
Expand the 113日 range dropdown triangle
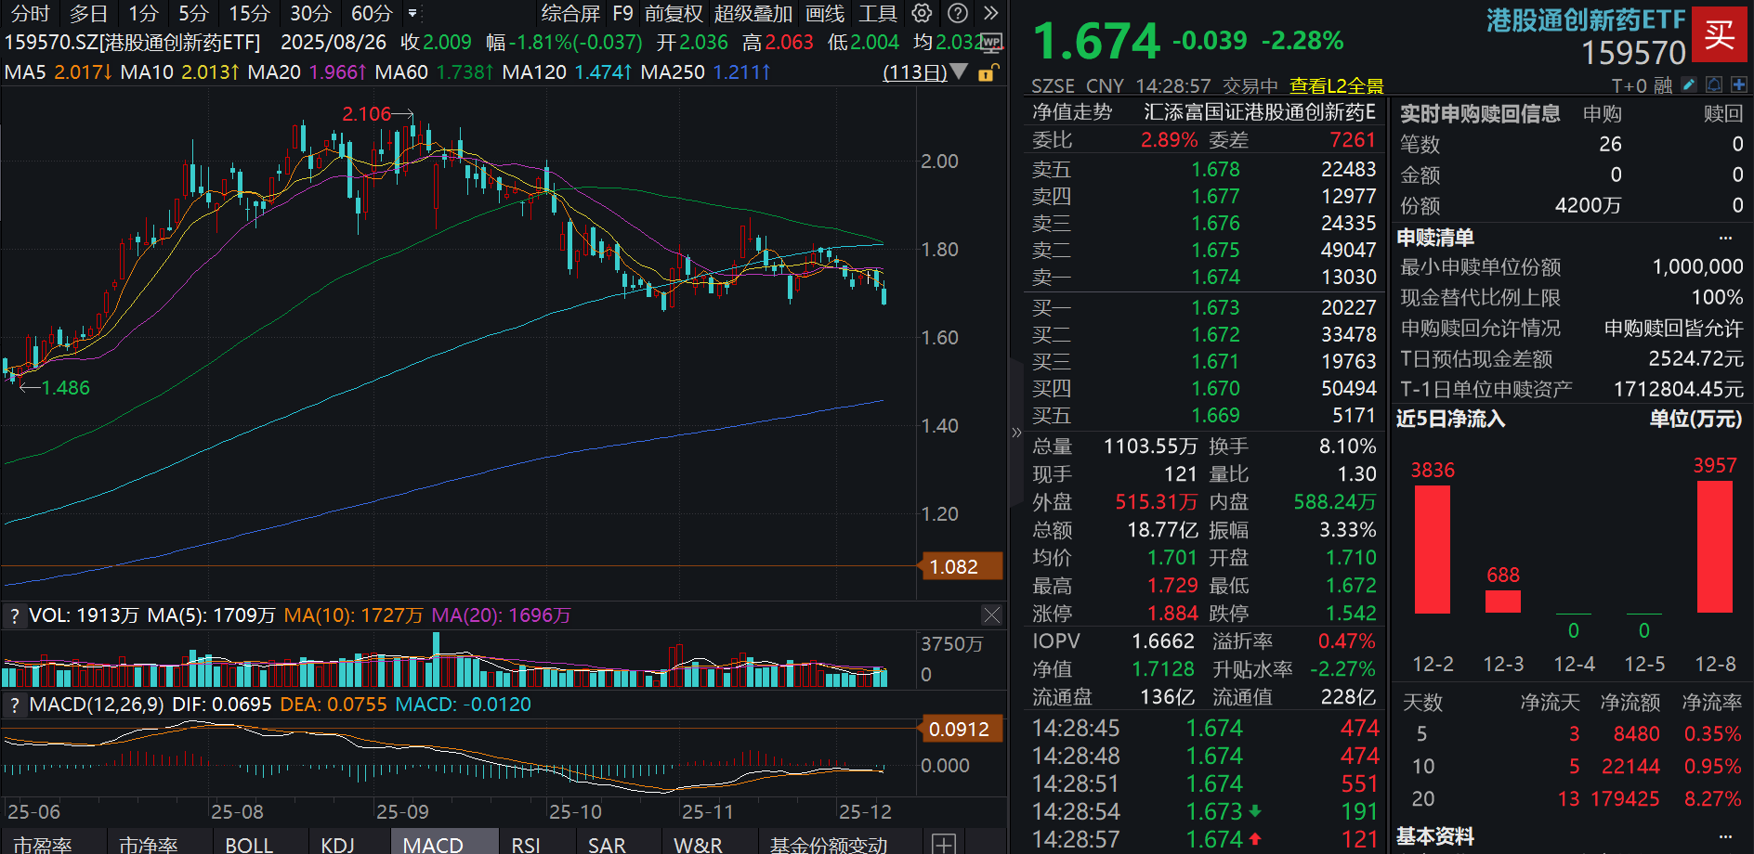[x=960, y=72]
